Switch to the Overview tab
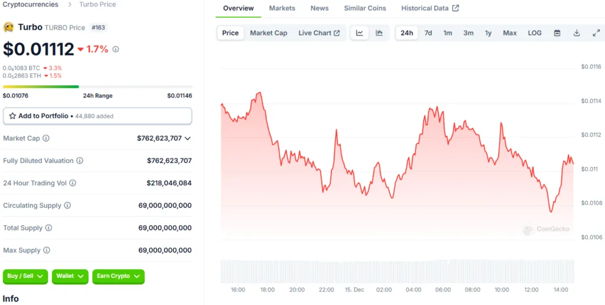 239,8
